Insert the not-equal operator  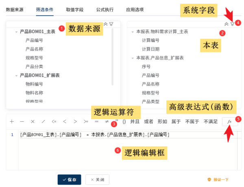click(107, 122)
